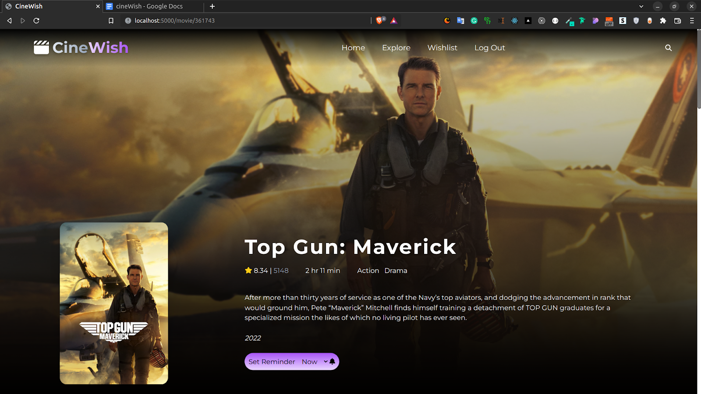The height and width of the screenshot is (394, 701).
Task: Open the tab search dropdown arrow
Action: [641, 6]
